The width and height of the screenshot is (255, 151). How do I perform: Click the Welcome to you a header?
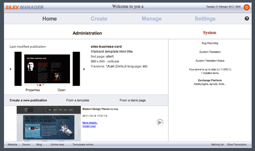[x=128, y=7]
